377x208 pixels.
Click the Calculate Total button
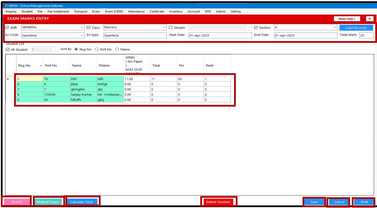81,202
